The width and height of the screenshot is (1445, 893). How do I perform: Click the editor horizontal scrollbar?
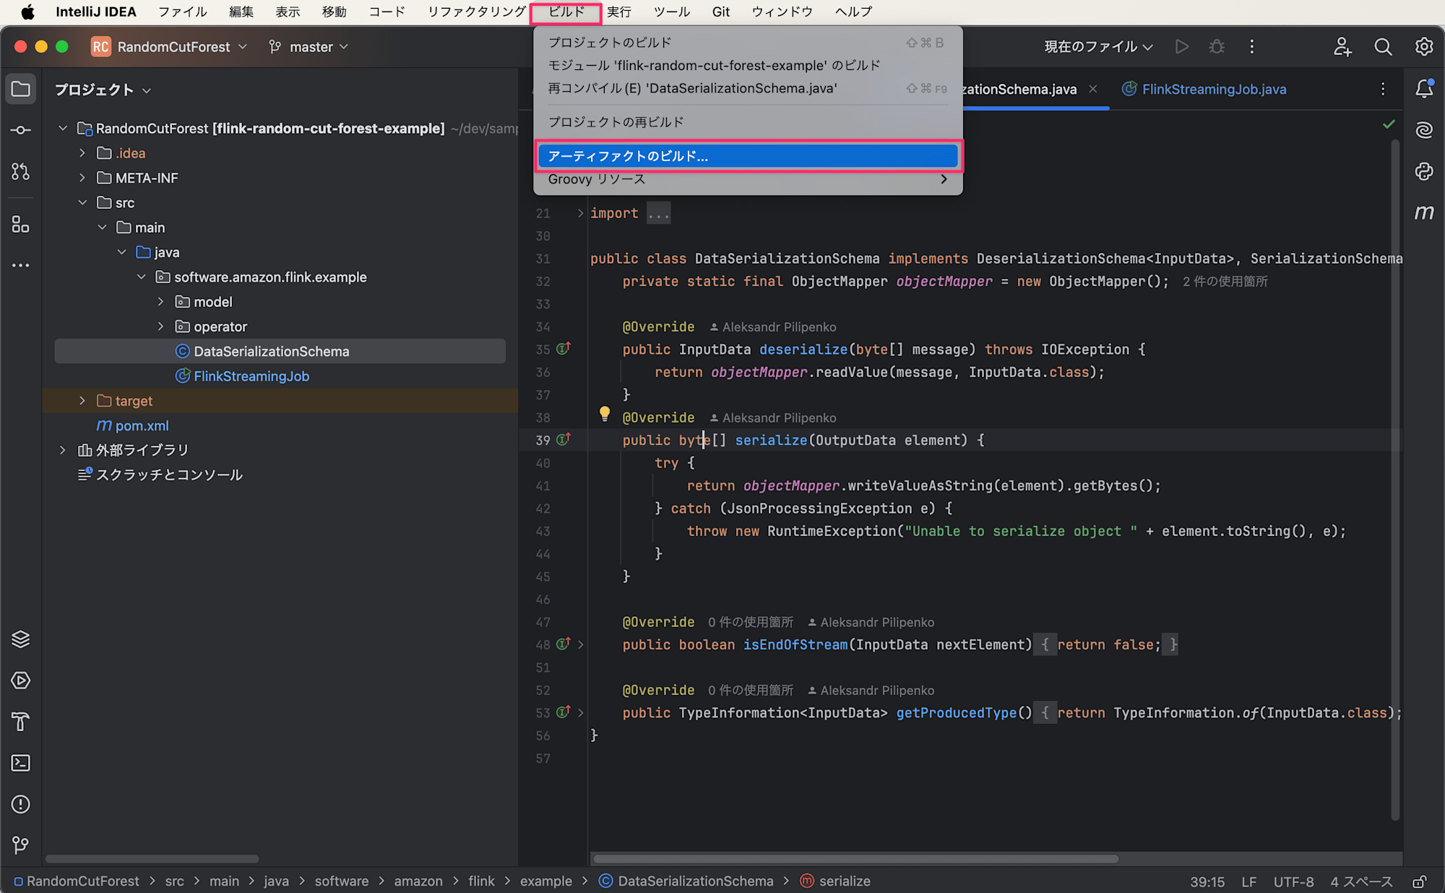pyautogui.click(x=856, y=859)
